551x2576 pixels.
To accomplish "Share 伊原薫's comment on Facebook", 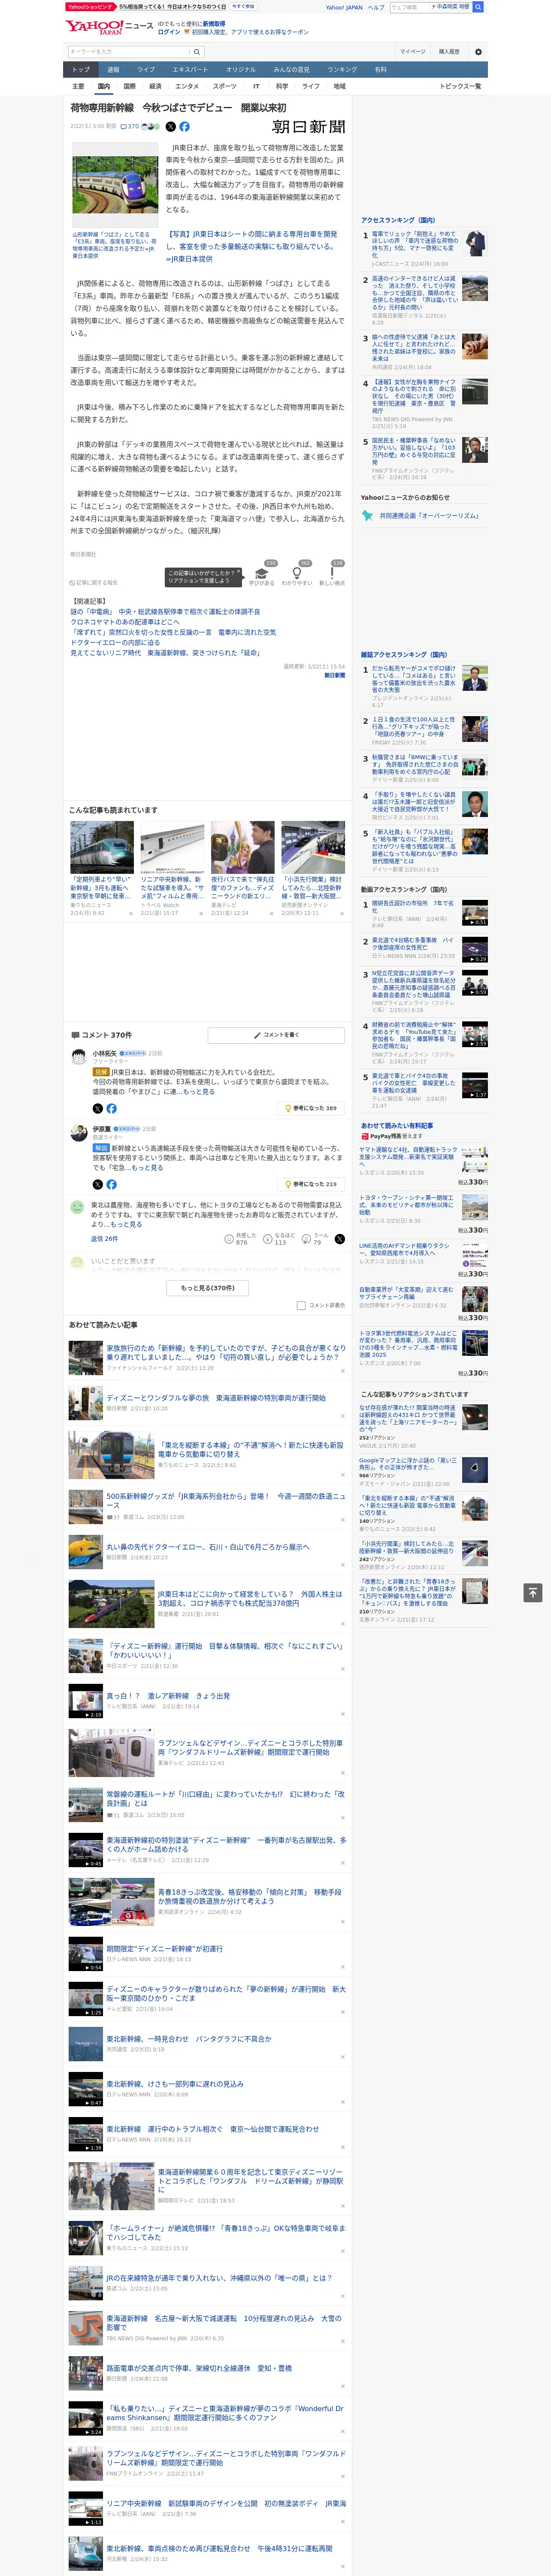I will [x=111, y=1184].
